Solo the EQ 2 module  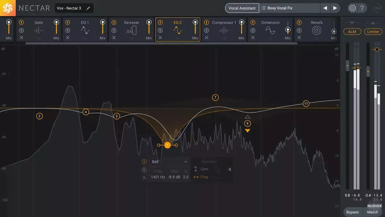[x=160, y=30]
